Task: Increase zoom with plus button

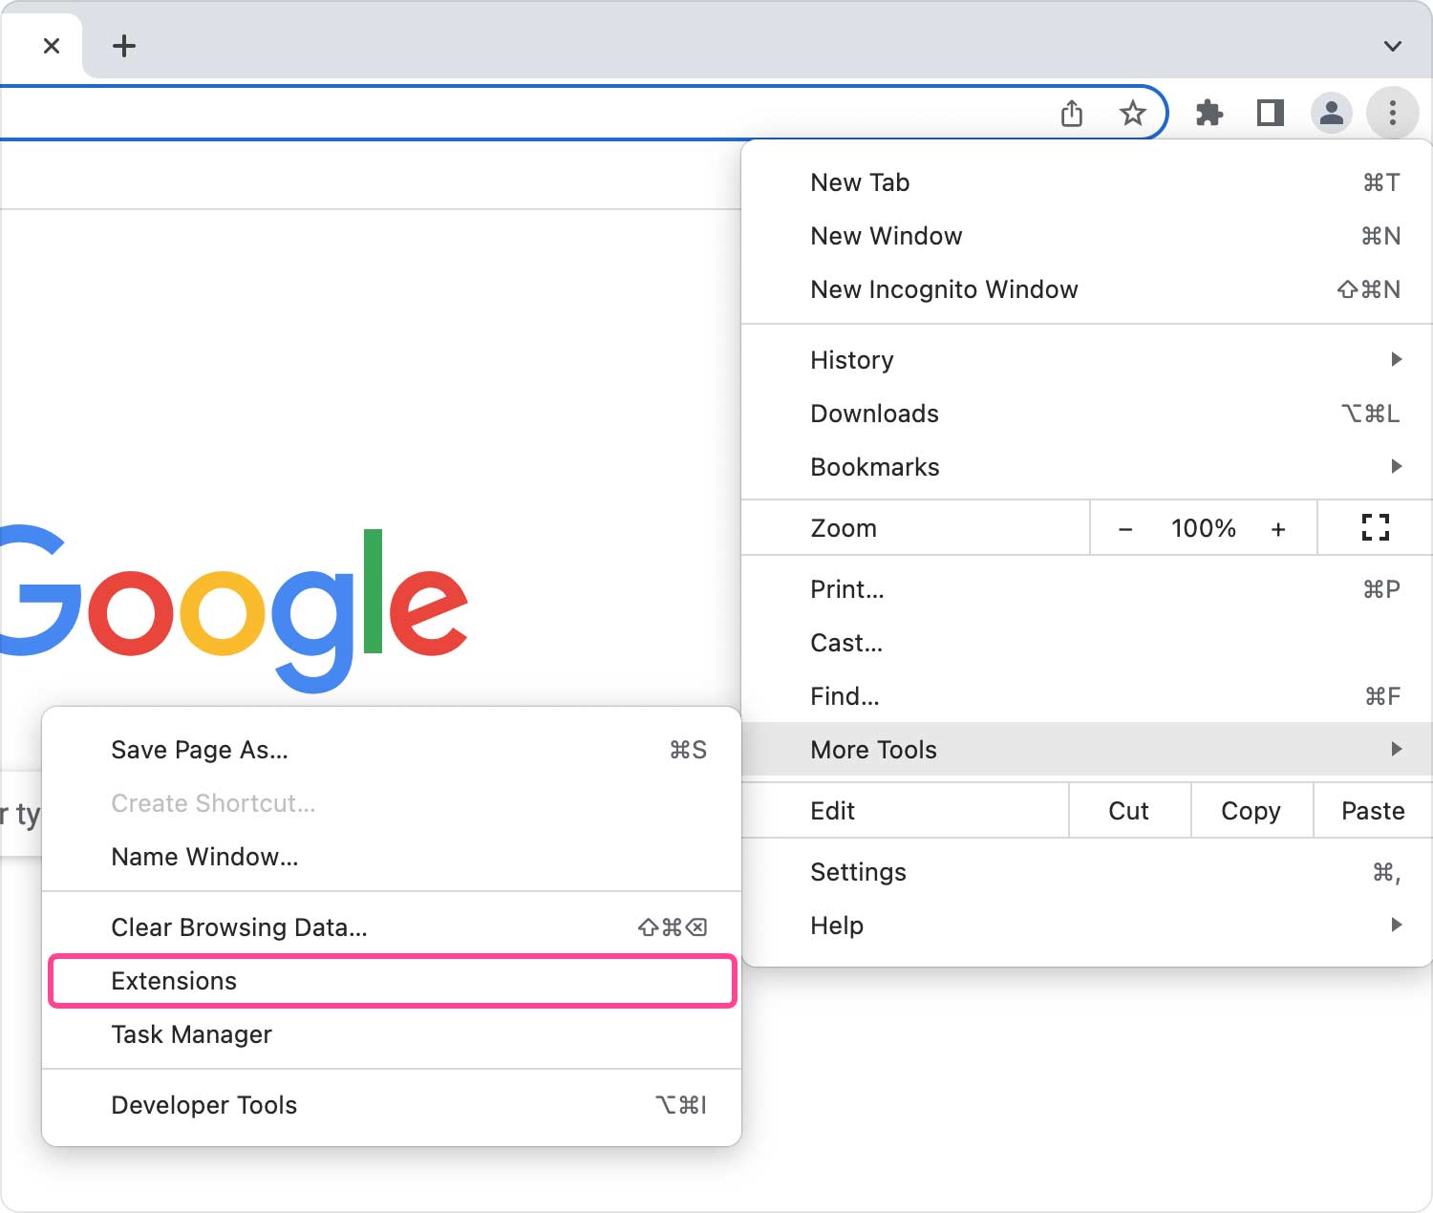Action: (1278, 528)
